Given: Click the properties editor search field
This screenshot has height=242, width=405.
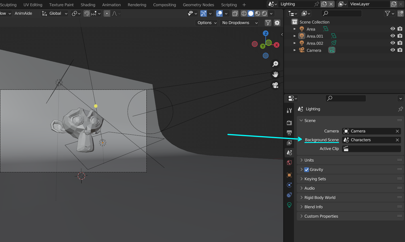Looking at the screenshot, I should (x=346, y=98).
